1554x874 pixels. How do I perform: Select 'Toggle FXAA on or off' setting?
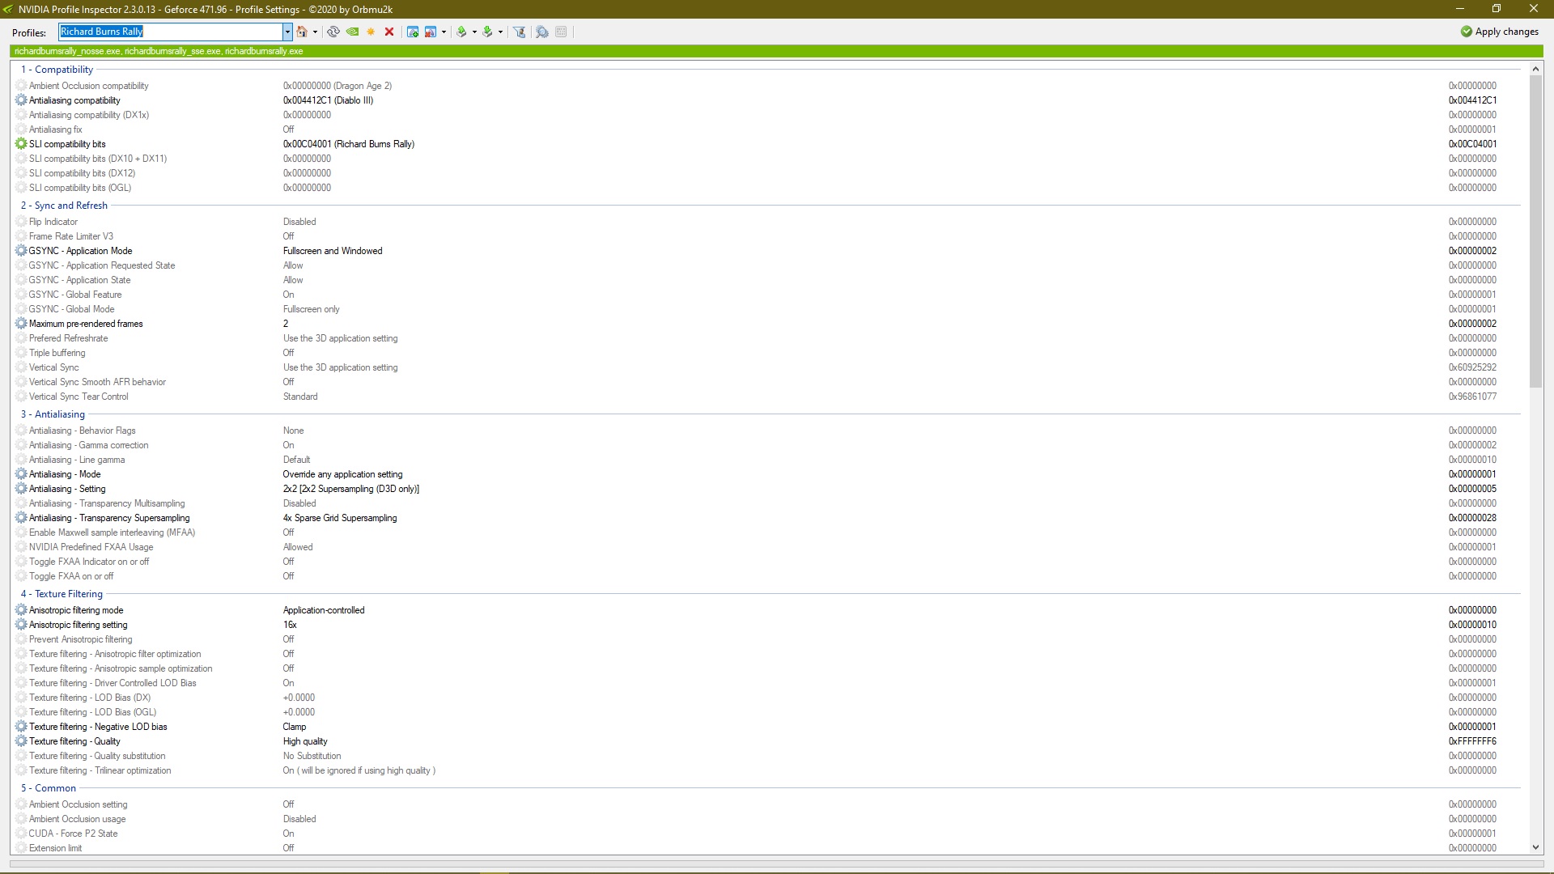click(71, 576)
